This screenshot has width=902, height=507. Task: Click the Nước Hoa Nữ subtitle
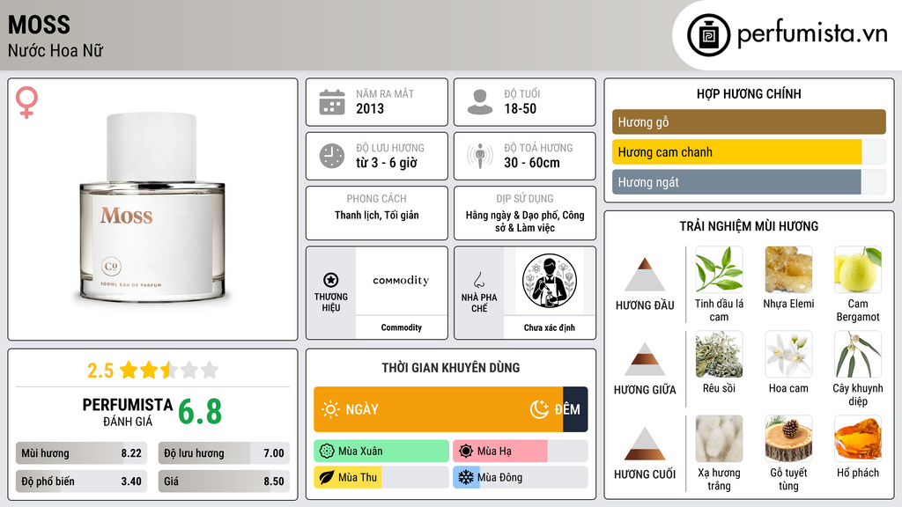tap(55, 50)
